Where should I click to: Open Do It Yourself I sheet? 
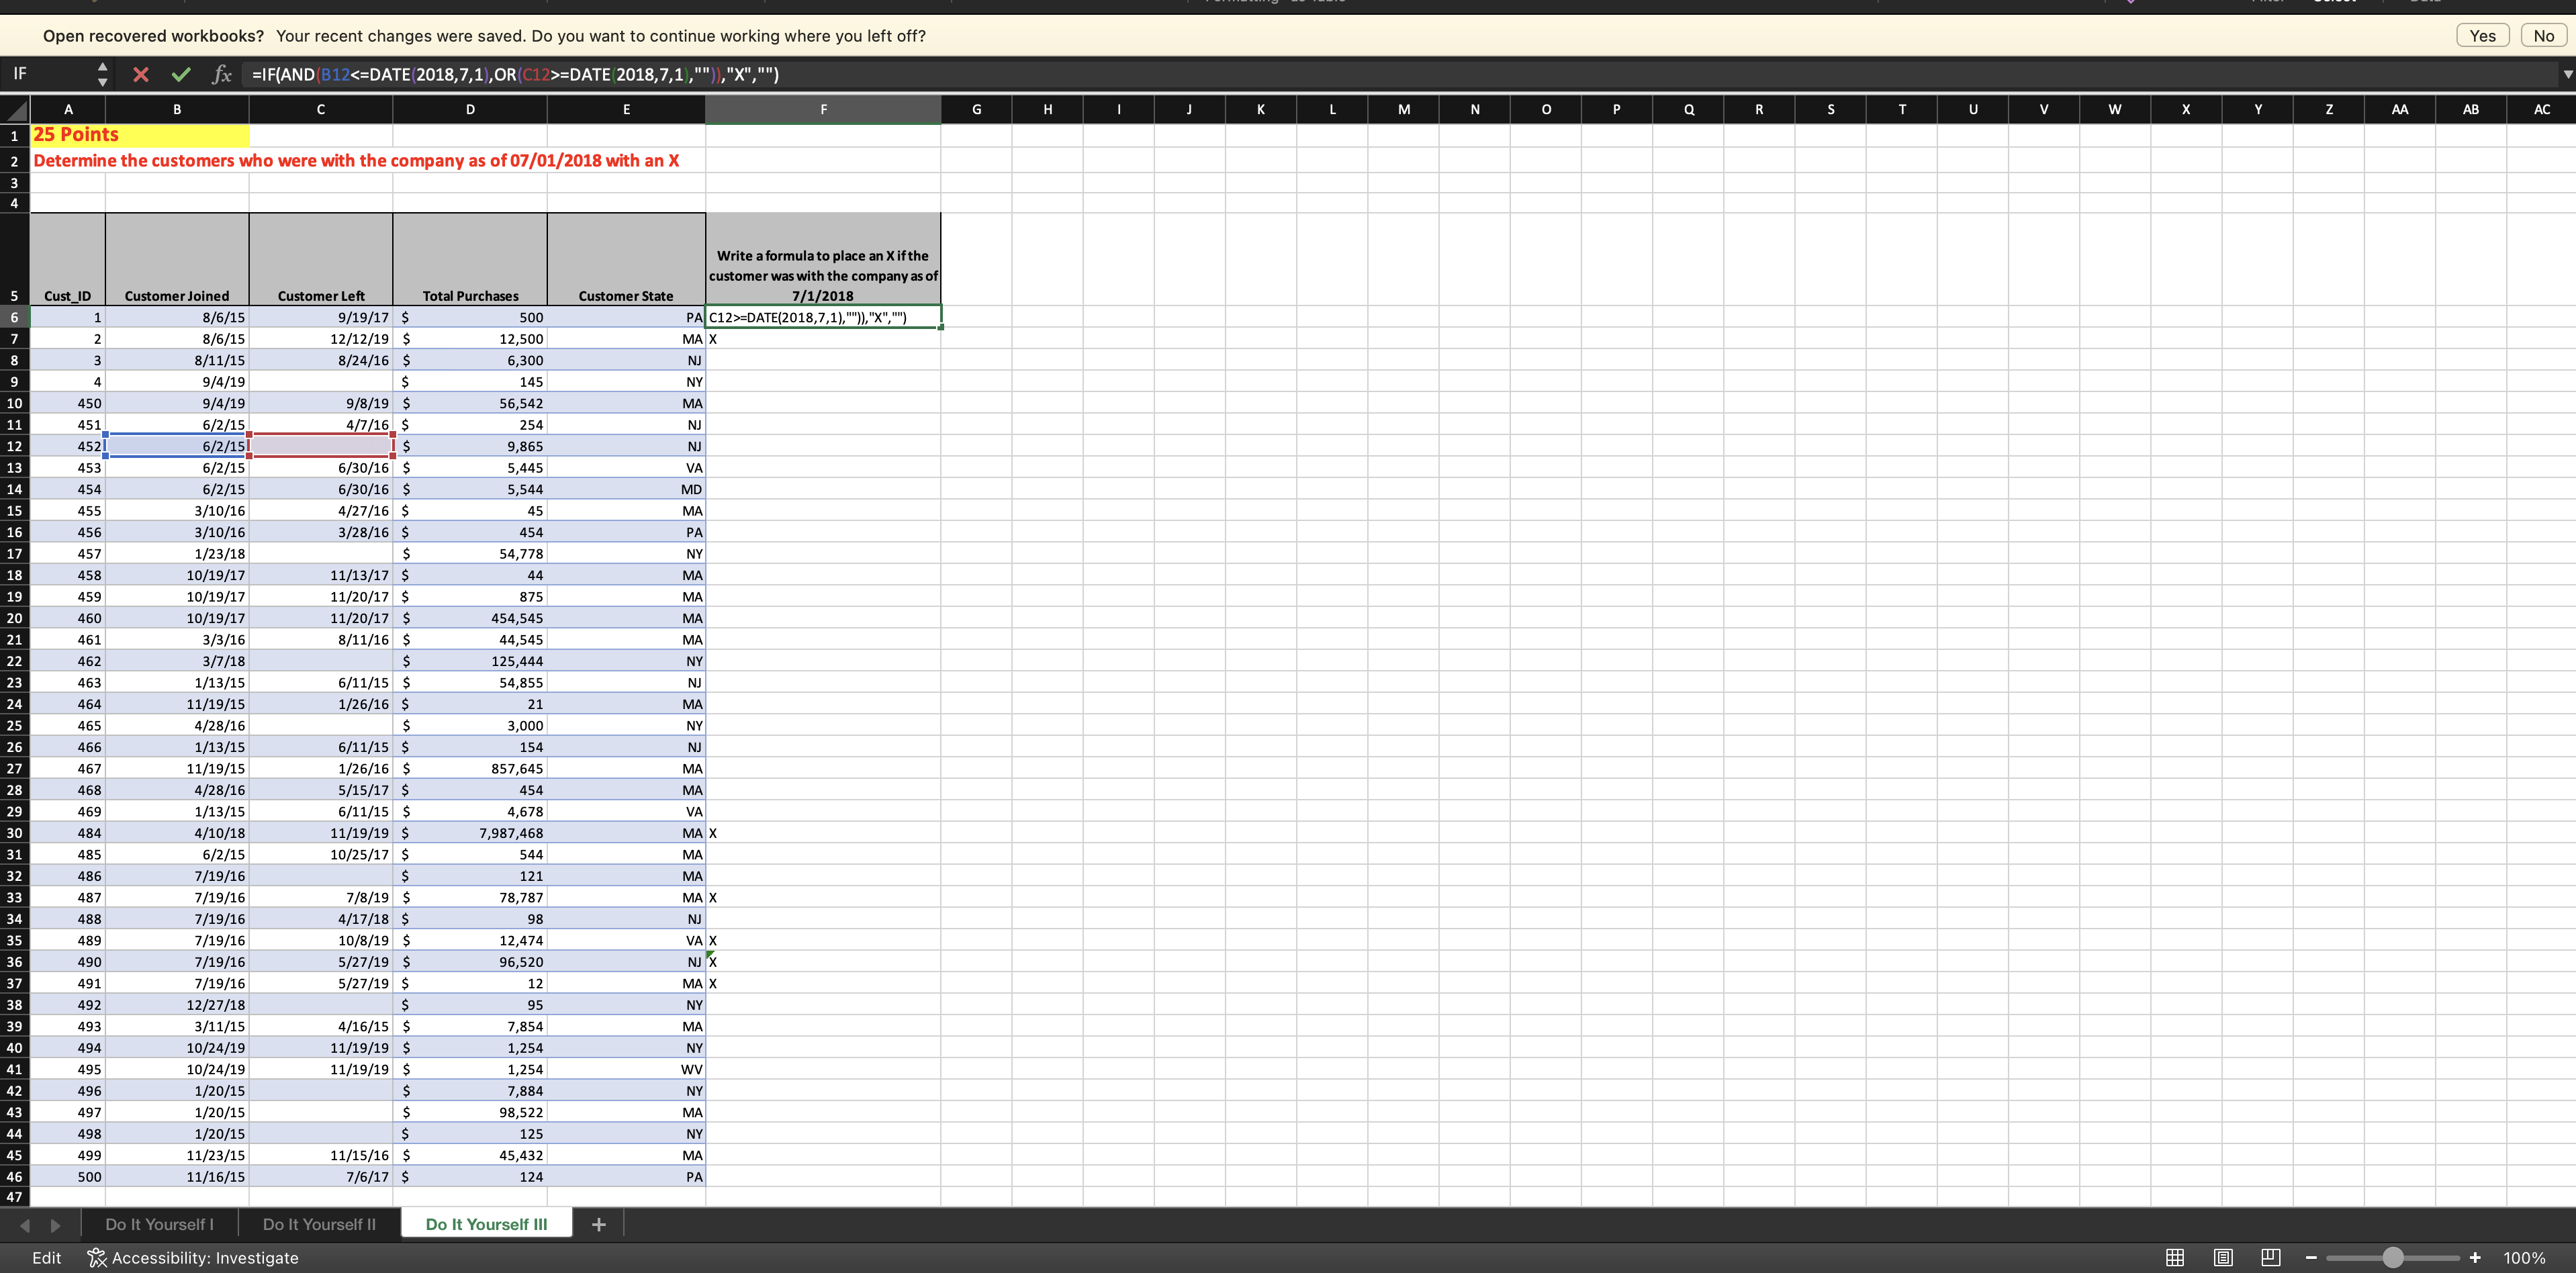159,1224
